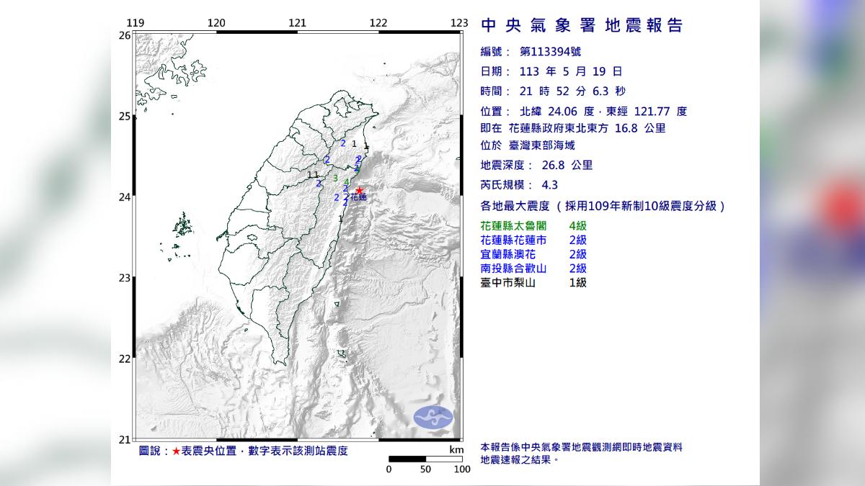Click the blue Central Weather Administration logo

point(432,417)
